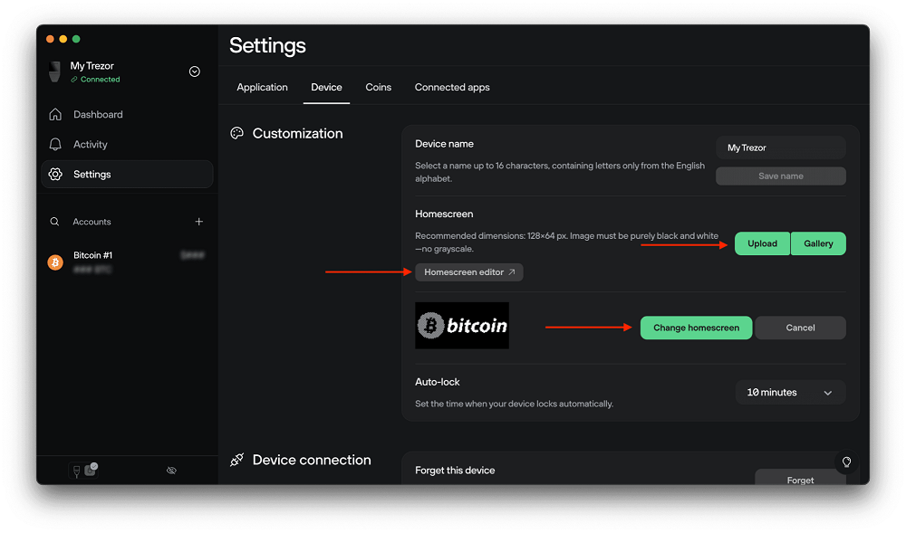Click the Bitcoin #1 orange coin icon
Screen dimensions: 906x533
(55, 262)
